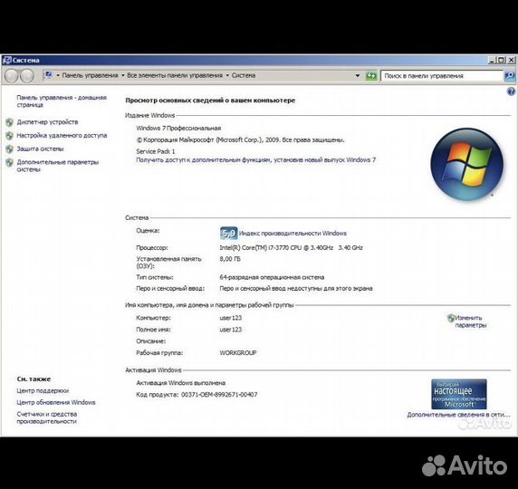
Task: Open Настройка удаленного доступа link
Action: click(x=62, y=136)
